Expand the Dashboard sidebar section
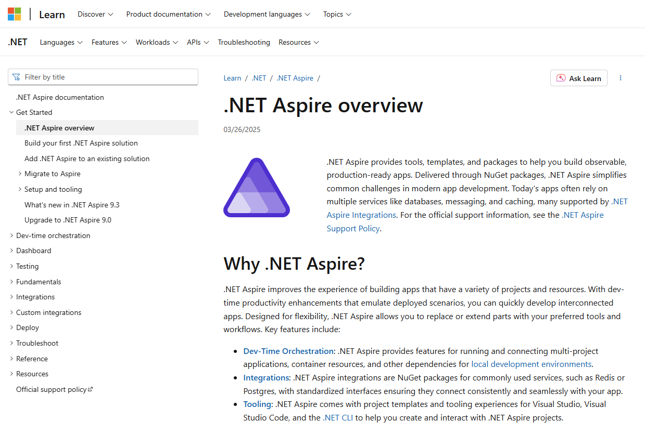Screen dimensions: 645x434 [x=11, y=251]
